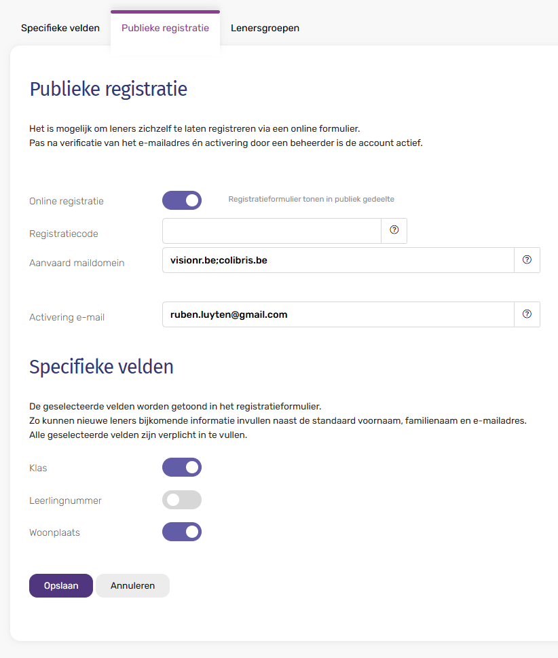Viewport: 558px width, 658px height.
Task: Disable the Klas field toggle
Action: pyautogui.click(x=182, y=467)
